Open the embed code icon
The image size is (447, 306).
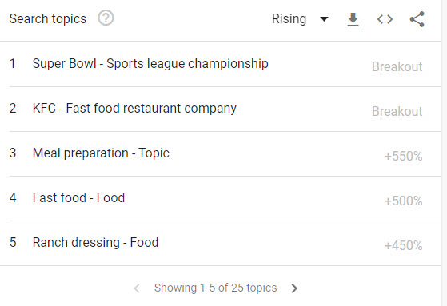click(385, 19)
